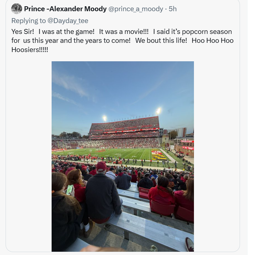
Task: Click the red cap in the photo
Action: tap(101, 166)
